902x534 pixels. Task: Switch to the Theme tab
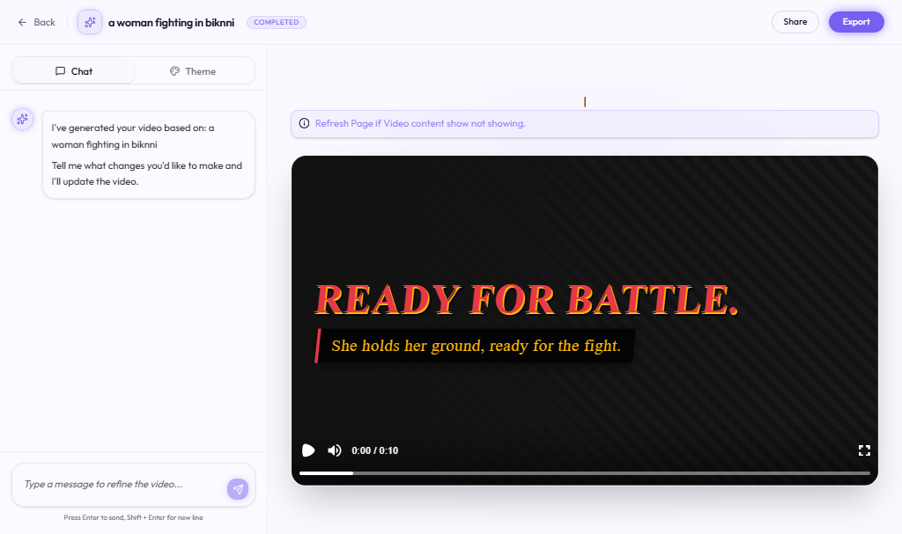pos(193,71)
